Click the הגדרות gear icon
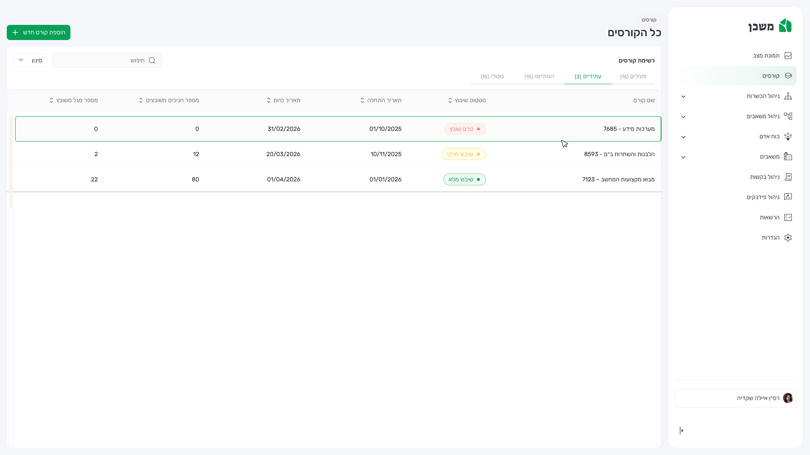This screenshot has width=810, height=455. (x=788, y=238)
